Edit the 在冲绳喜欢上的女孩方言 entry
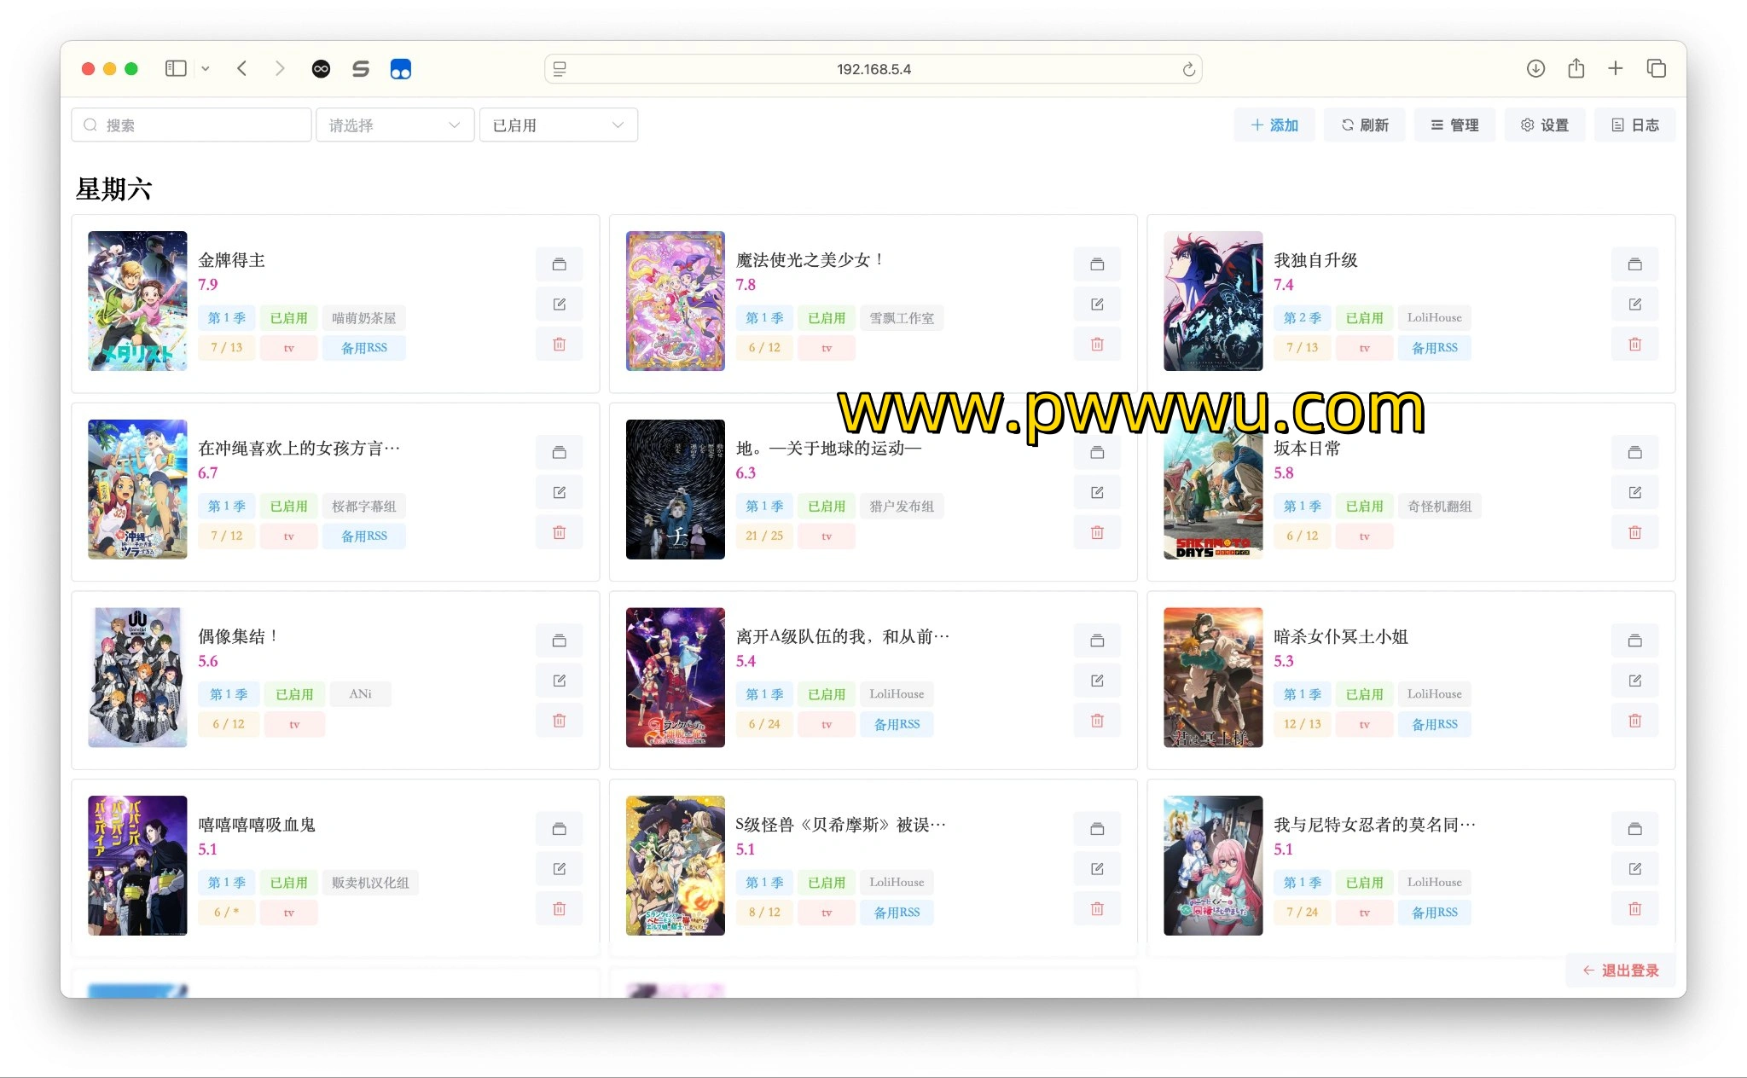Viewport: 1747px width, 1078px height. pyautogui.click(x=559, y=493)
